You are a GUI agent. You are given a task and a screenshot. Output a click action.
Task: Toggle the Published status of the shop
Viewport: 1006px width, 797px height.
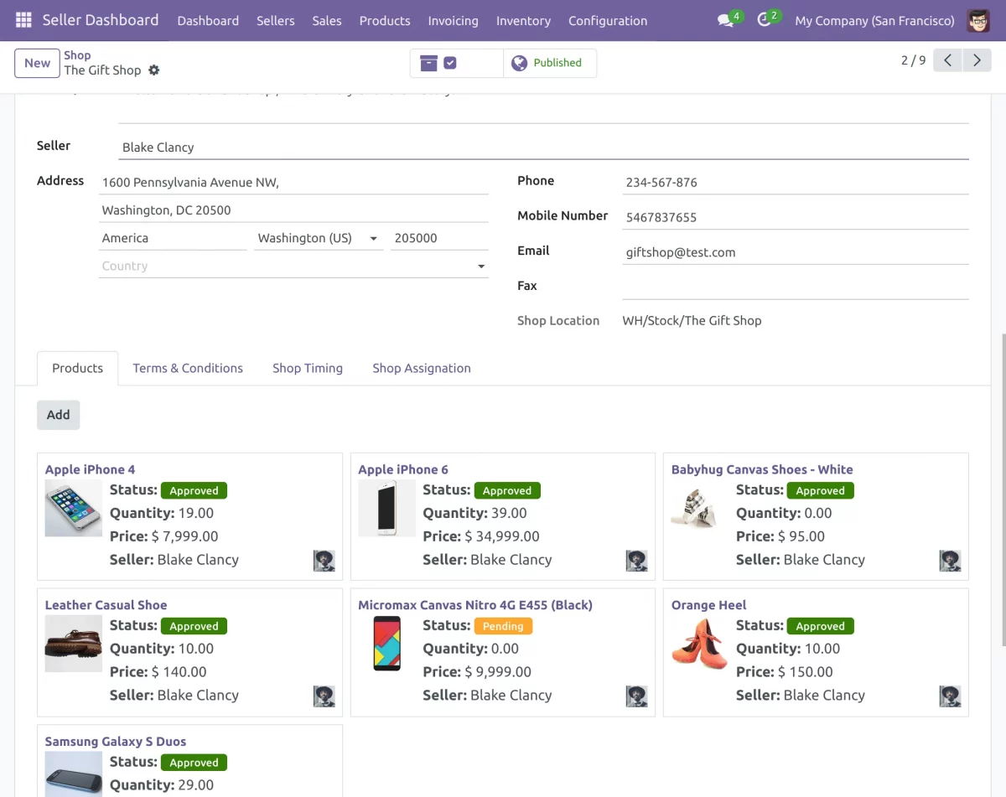coord(549,62)
